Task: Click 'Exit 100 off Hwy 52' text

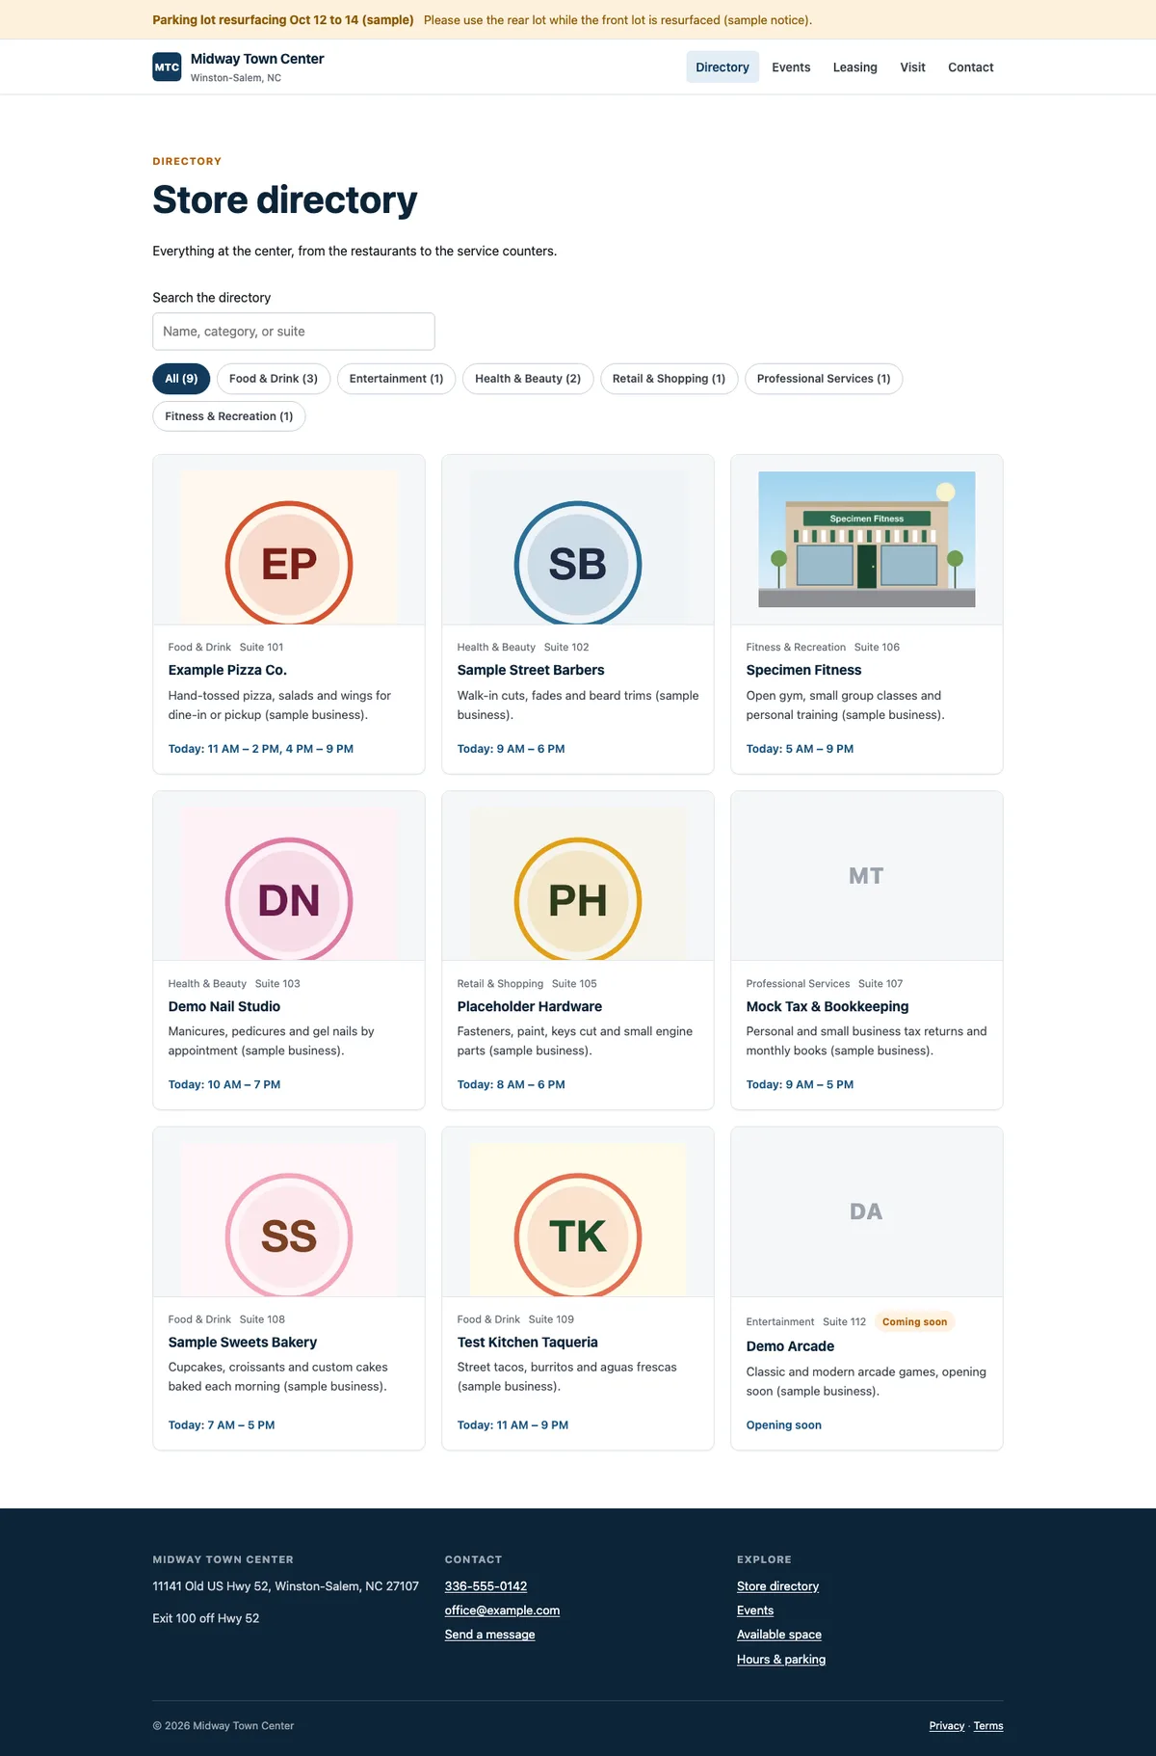Action: (x=206, y=1618)
